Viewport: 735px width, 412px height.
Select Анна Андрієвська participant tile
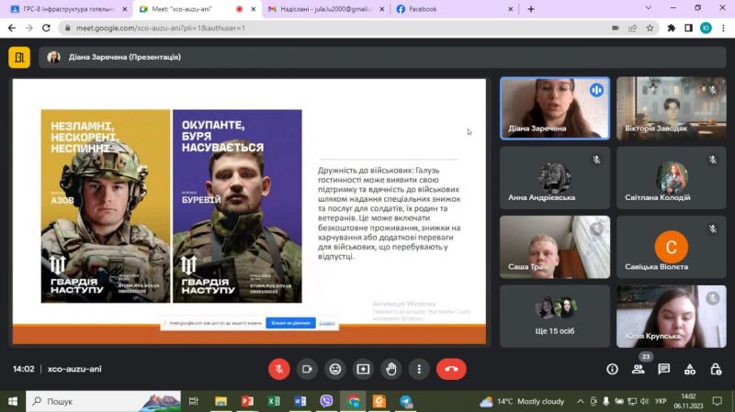tap(555, 178)
